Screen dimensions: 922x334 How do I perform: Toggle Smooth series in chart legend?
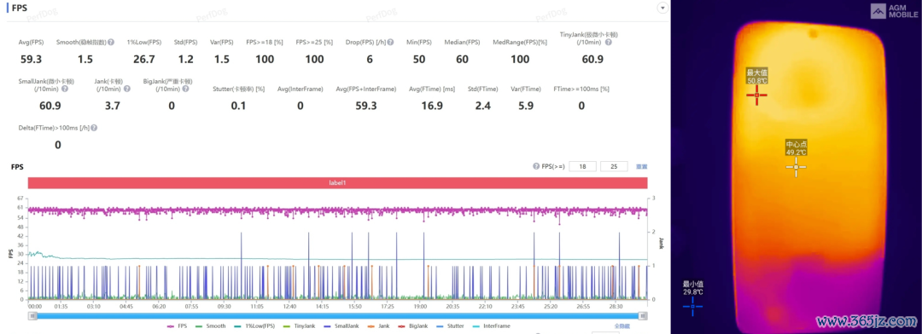211,325
